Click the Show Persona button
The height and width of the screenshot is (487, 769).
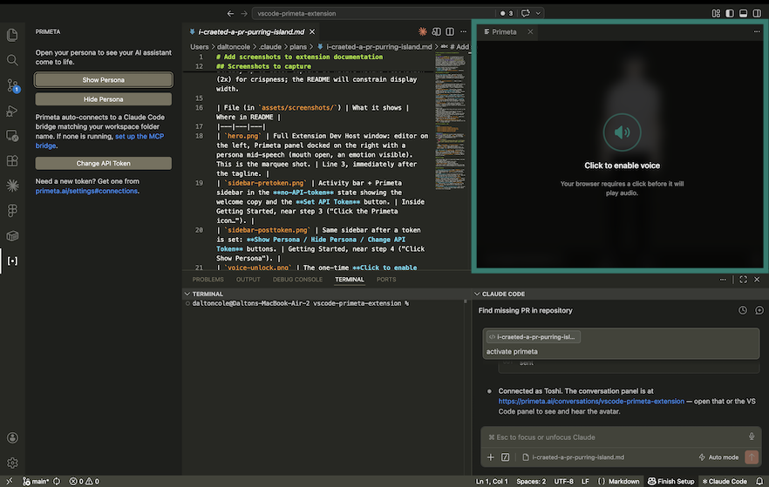(104, 80)
